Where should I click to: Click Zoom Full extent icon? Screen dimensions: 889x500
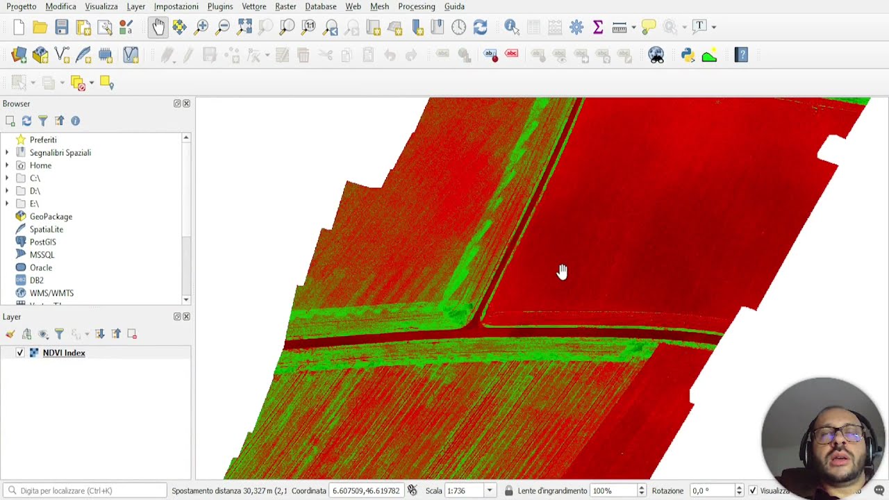pos(244,27)
